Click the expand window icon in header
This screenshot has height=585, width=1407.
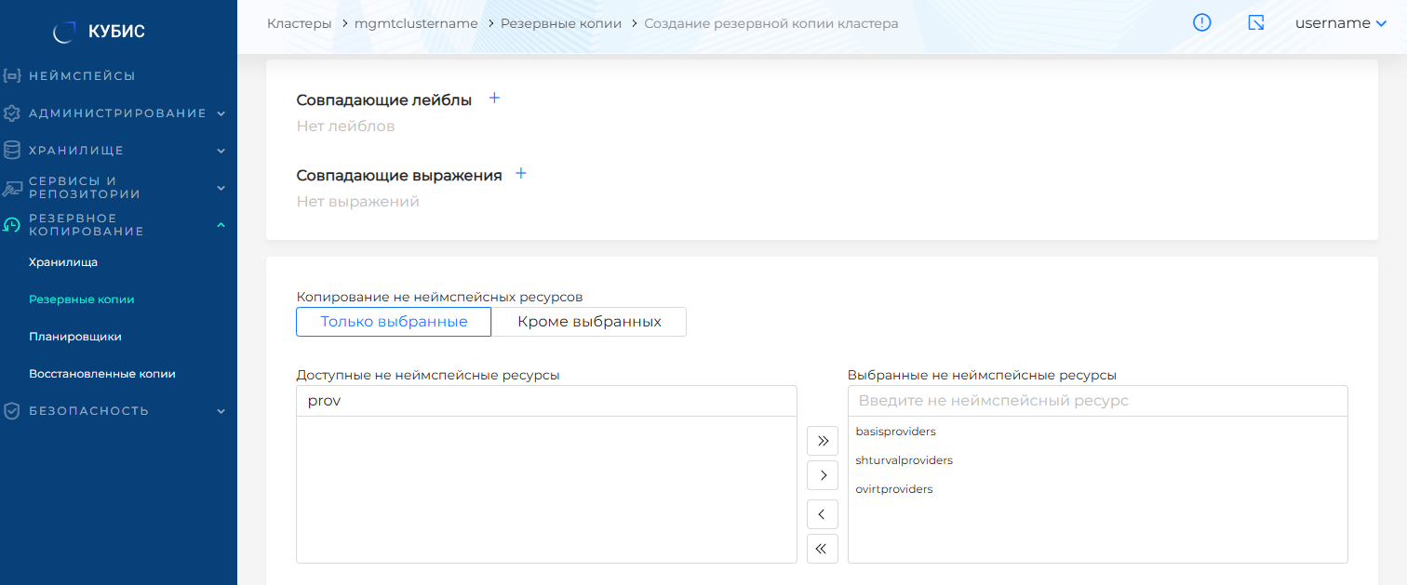(x=1255, y=23)
